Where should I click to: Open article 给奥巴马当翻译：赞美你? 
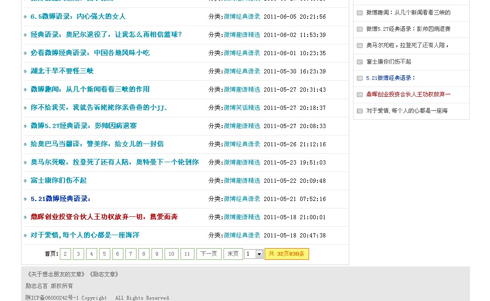[x=97, y=144]
